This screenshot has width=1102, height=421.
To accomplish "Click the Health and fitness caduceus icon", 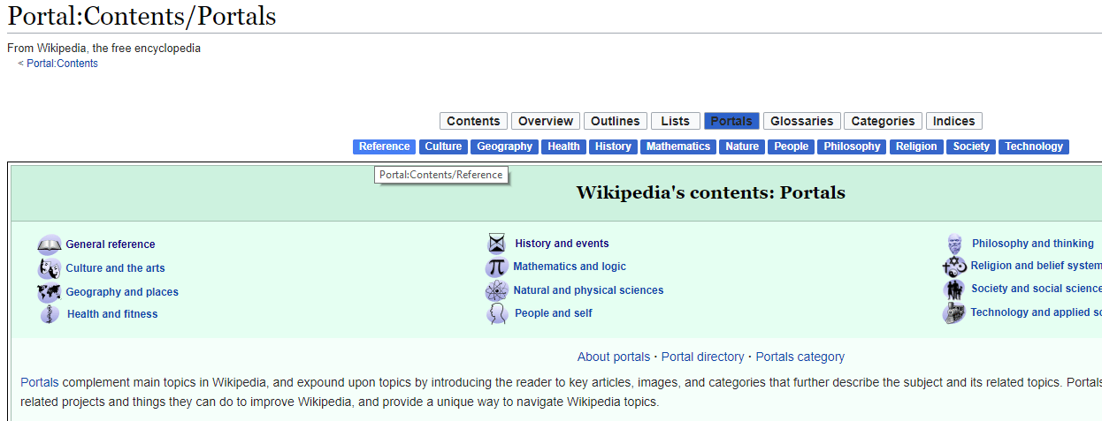I will click(50, 314).
